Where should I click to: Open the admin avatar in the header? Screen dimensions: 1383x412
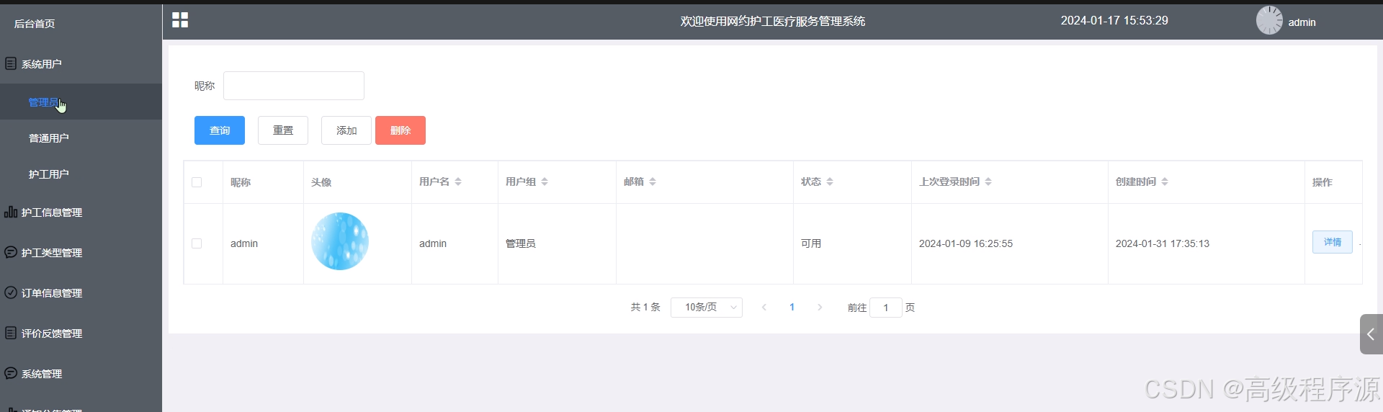[x=1269, y=20]
